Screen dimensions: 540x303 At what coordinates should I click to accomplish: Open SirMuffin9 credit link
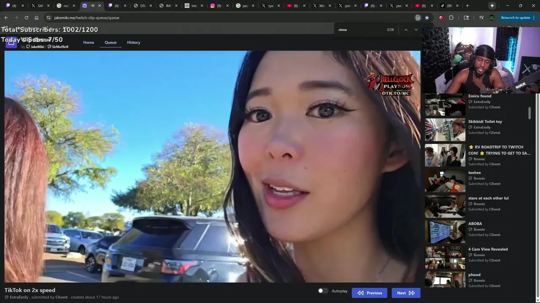point(58,47)
